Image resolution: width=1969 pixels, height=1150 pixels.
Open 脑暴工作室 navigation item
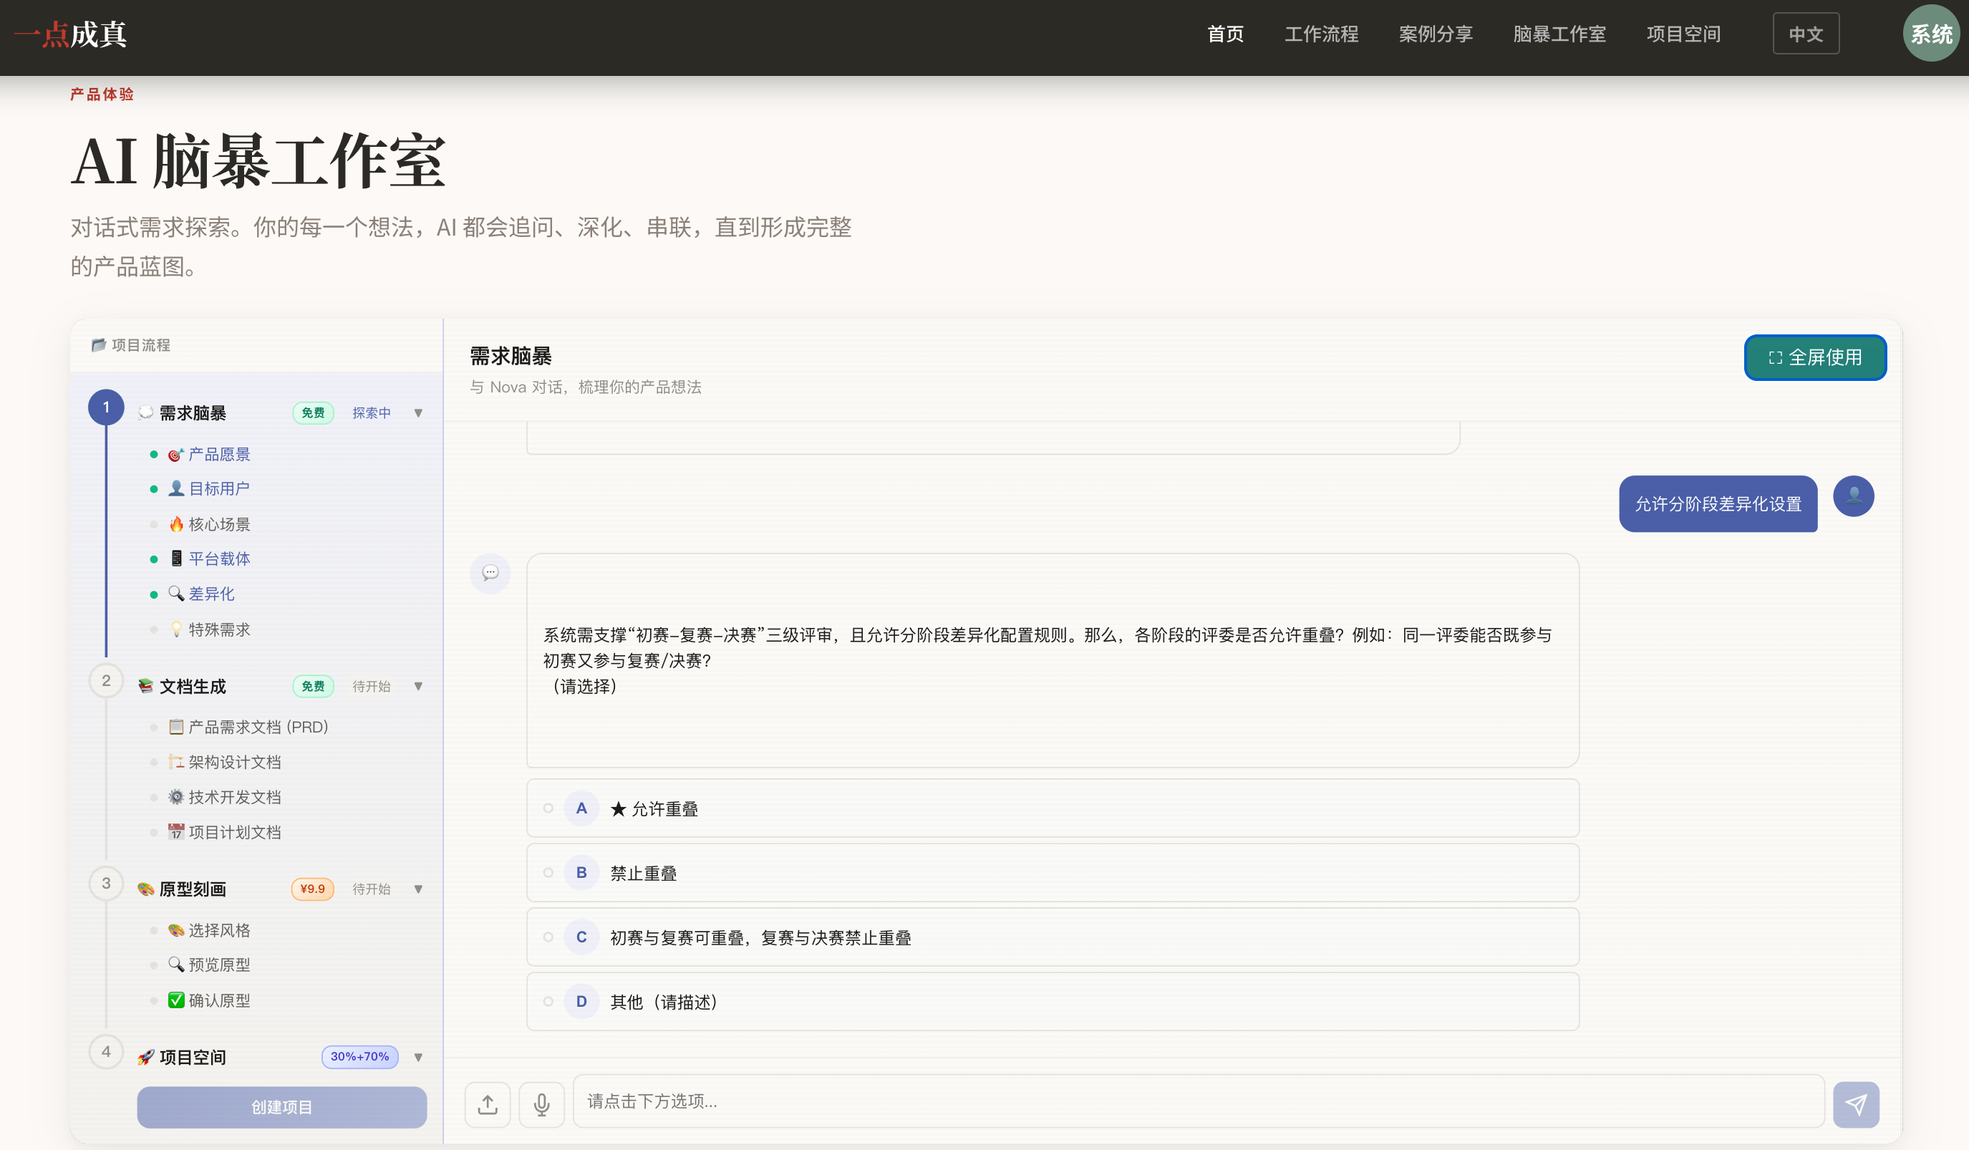tap(1559, 34)
